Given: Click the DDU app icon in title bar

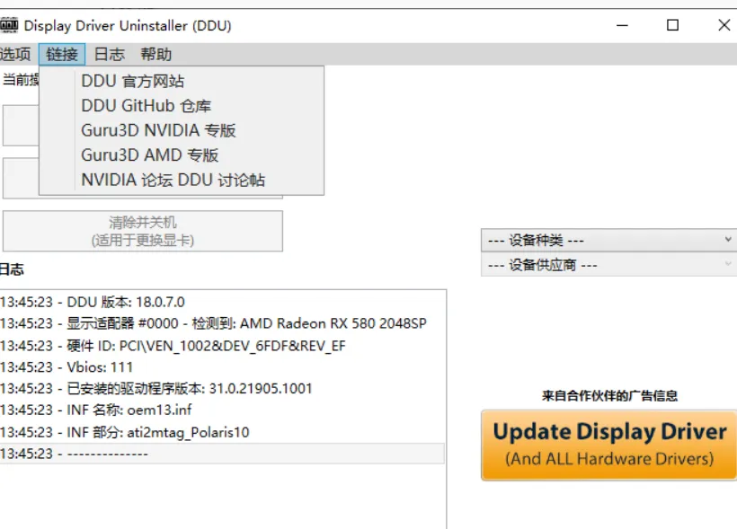Looking at the screenshot, I should (9, 25).
